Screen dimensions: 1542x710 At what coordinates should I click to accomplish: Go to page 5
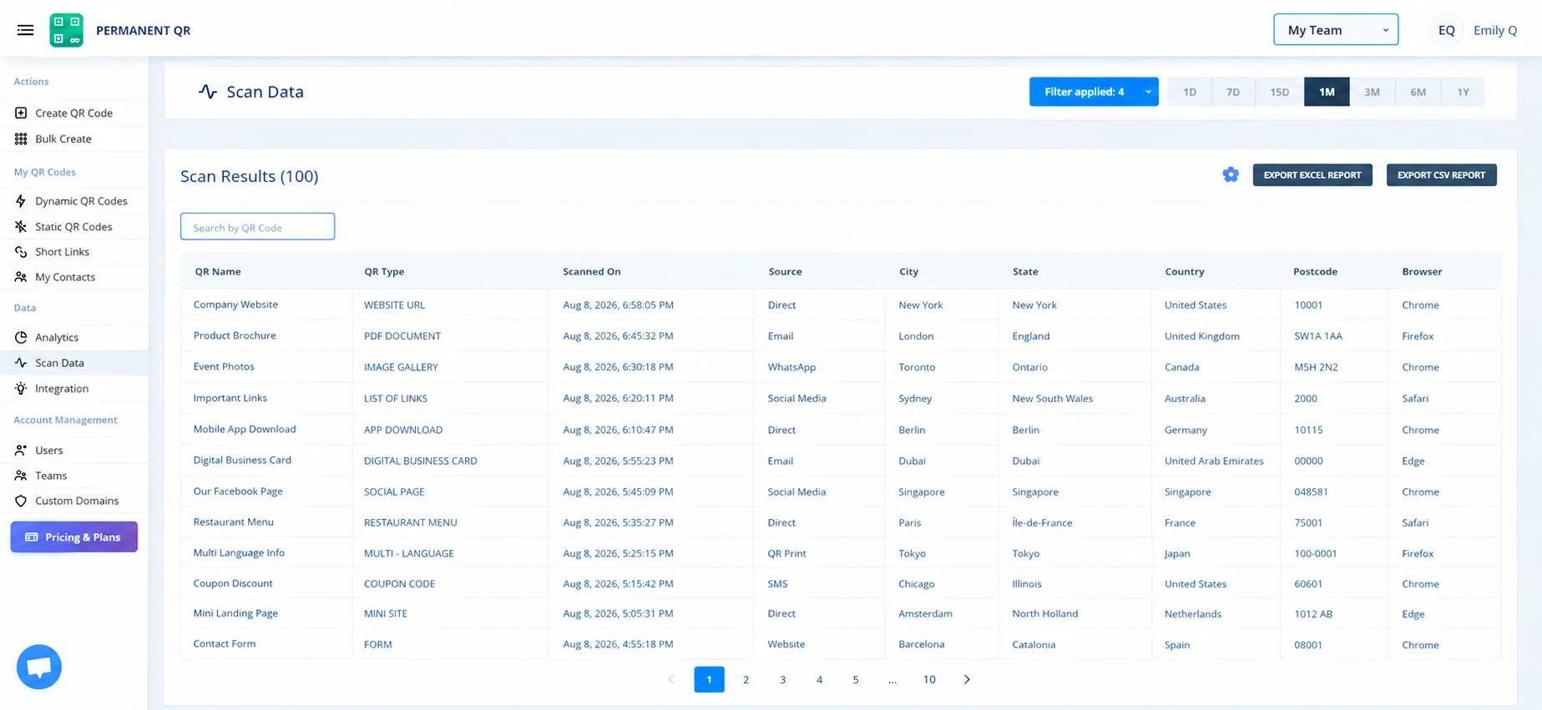coord(856,679)
